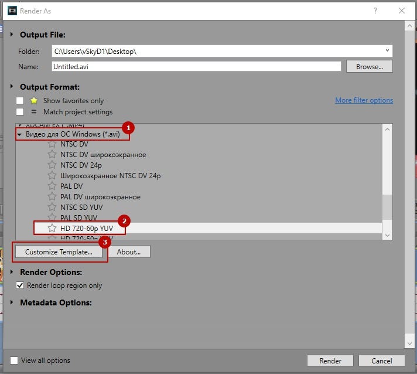Enable Show favorites only checkbox
This screenshot has width=417, height=374.
[20, 101]
